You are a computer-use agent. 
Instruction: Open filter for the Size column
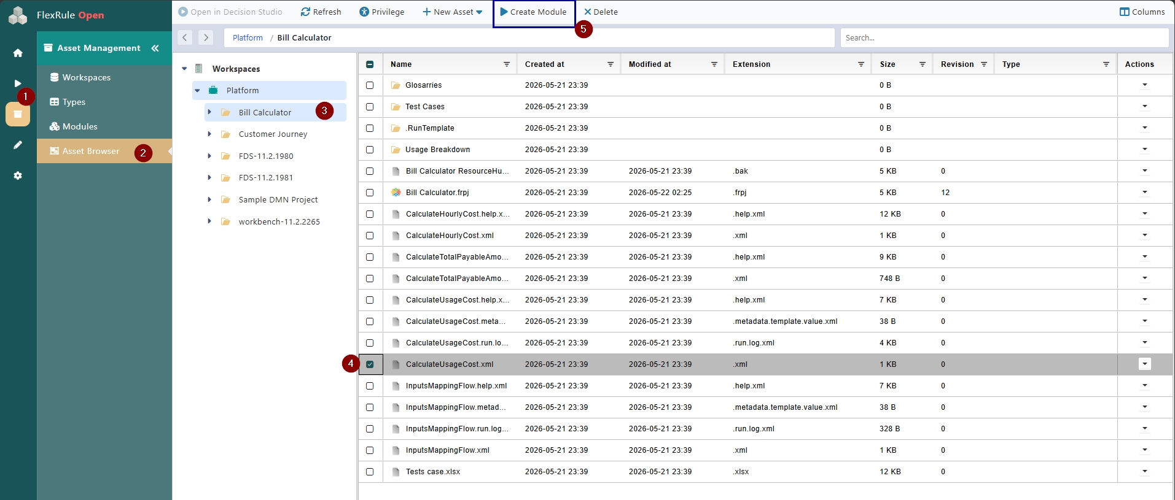click(923, 64)
